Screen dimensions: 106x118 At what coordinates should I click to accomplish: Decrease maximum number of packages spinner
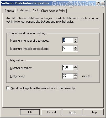click(x=75, y=42)
